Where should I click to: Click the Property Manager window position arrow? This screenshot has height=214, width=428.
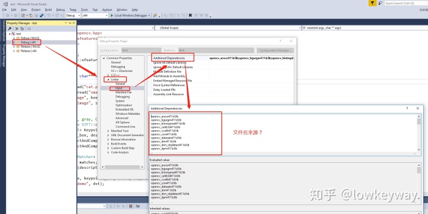click(66, 23)
